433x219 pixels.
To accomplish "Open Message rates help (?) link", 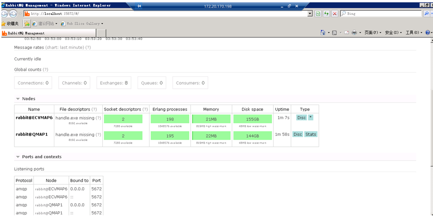I will click(88, 47).
